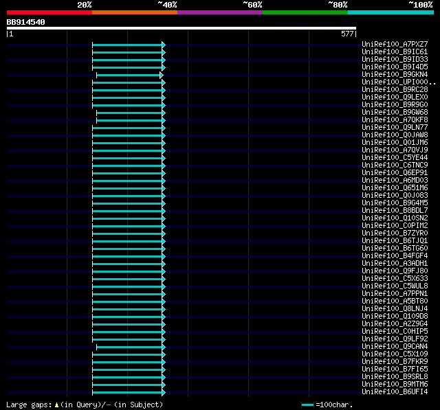Select hit label UniRef100_Q9FJ80

click(395, 271)
